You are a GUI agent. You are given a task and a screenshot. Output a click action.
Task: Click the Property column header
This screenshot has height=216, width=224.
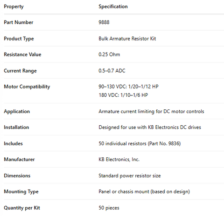tap(14, 7)
